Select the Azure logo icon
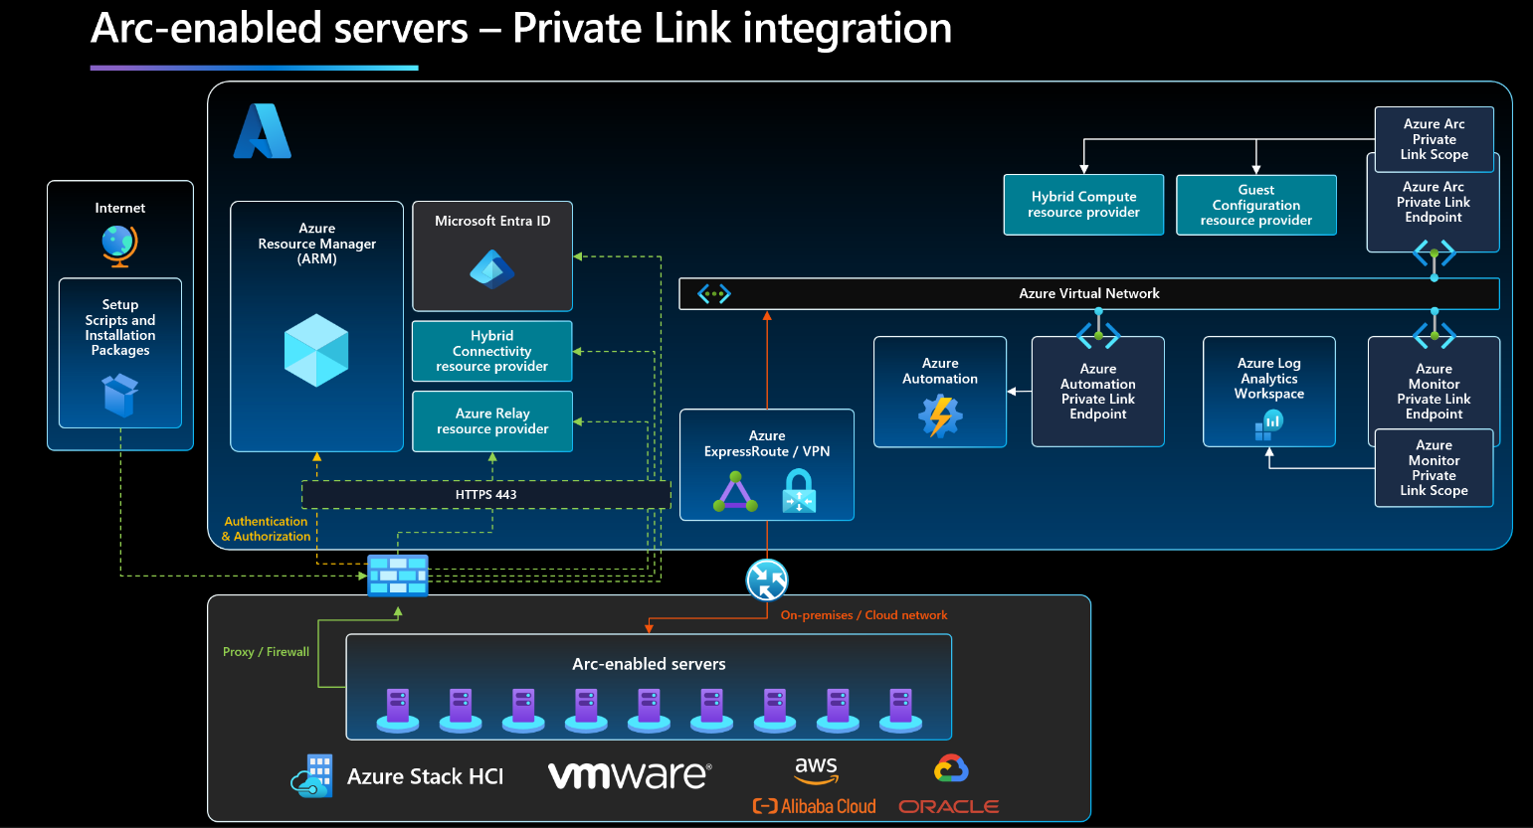Image resolution: width=1533 pixels, height=828 pixels. [265, 131]
